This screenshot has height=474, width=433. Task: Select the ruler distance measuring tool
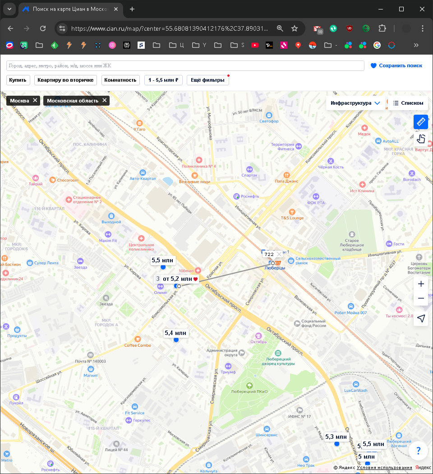(421, 122)
